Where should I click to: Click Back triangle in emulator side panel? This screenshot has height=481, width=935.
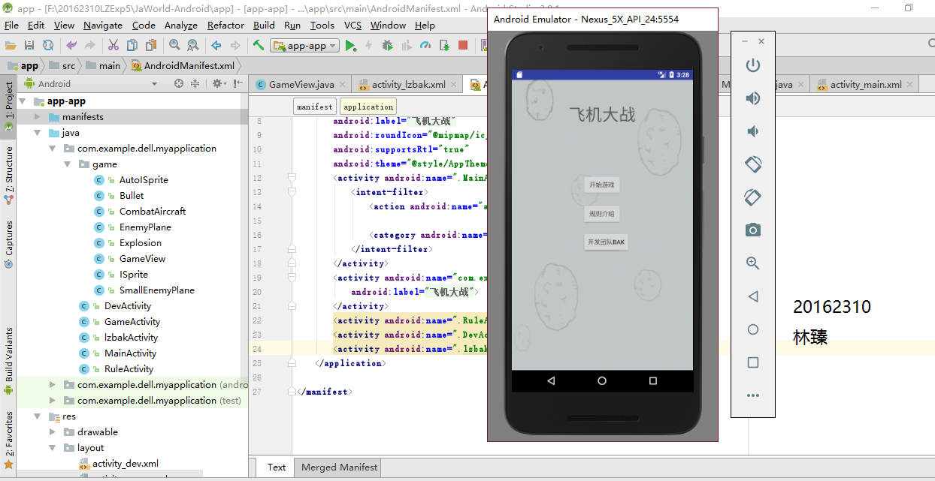point(752,296)
